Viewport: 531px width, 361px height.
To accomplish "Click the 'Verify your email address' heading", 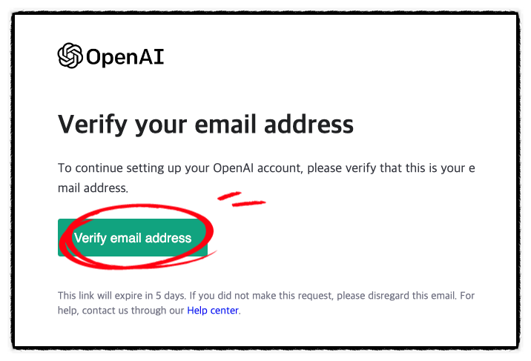I will (x=205, y=125).
